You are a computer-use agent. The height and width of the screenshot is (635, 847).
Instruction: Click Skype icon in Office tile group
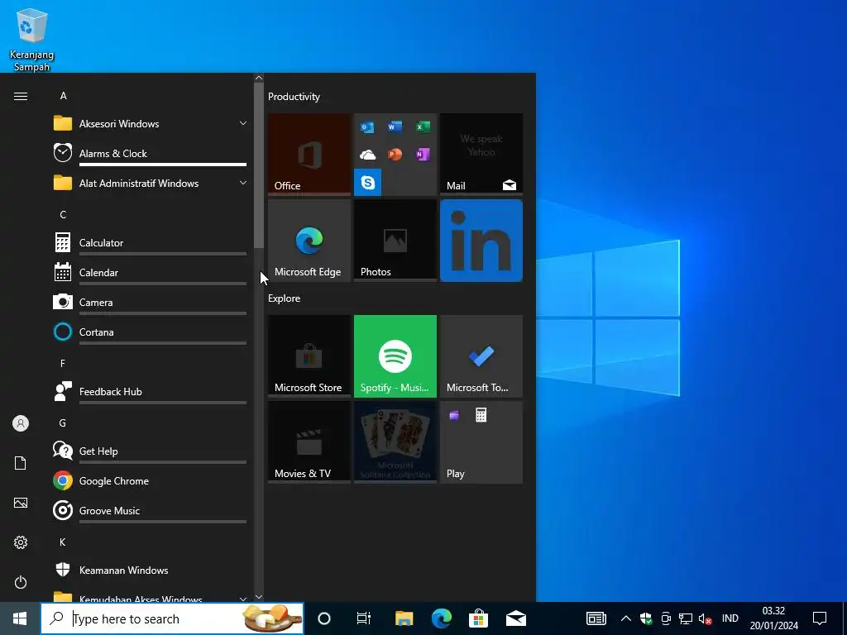point(368,183)
